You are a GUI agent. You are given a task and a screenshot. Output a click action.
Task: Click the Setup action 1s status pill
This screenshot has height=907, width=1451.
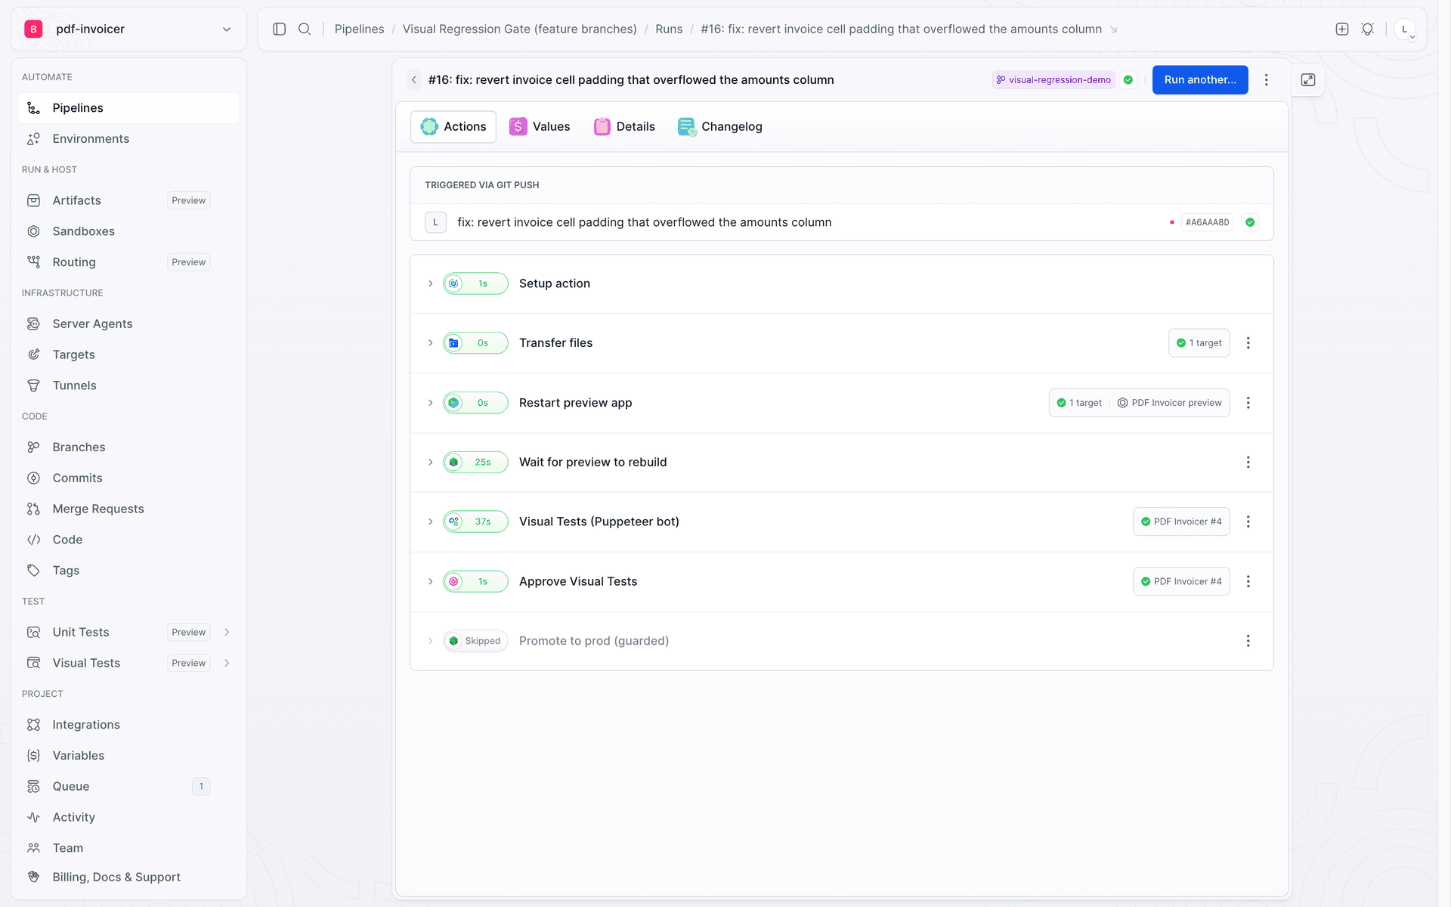(x=475, y=283)
